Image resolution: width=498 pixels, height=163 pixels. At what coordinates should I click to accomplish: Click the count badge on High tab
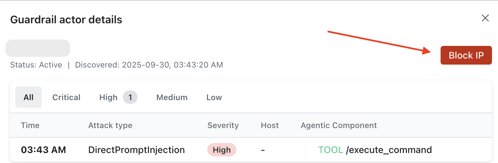click(130, 97)
